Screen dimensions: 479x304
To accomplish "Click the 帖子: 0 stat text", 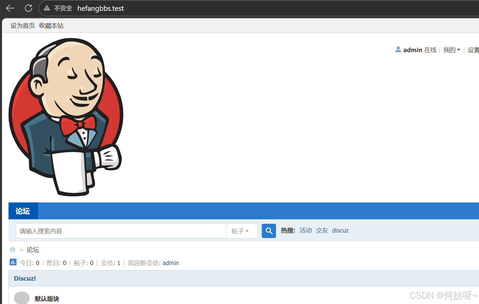I will tap(84, 263).
